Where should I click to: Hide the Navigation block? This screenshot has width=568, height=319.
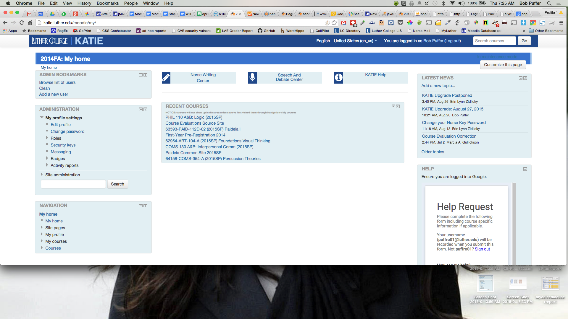pyautogui.click(x=141, y=206)
